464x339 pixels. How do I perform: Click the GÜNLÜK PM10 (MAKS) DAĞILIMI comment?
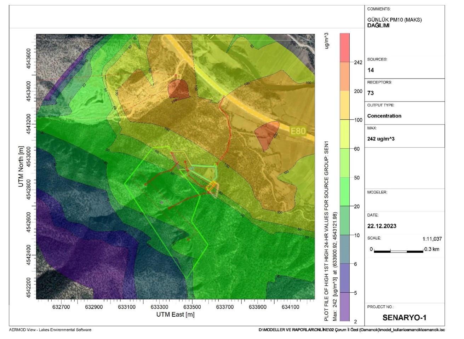click(x=394, y=23)
